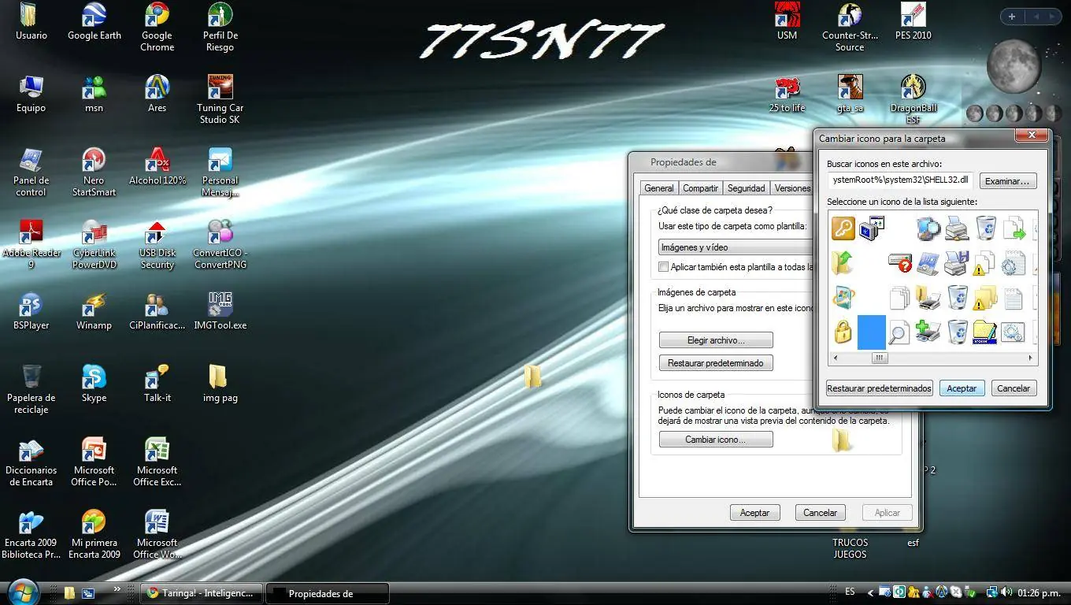Click Restaurar predeterminados in icon dialog
The image size is (1071, 605).
tap(879, 388)
